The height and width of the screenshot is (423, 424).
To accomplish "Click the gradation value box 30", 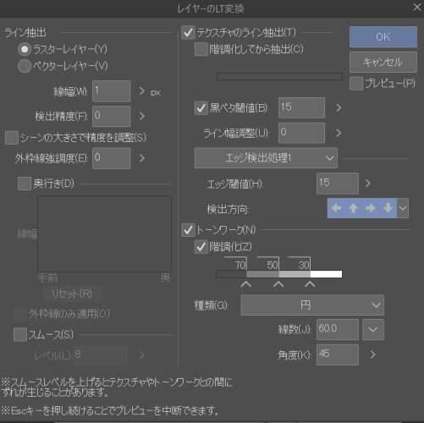I will point(300,264).
